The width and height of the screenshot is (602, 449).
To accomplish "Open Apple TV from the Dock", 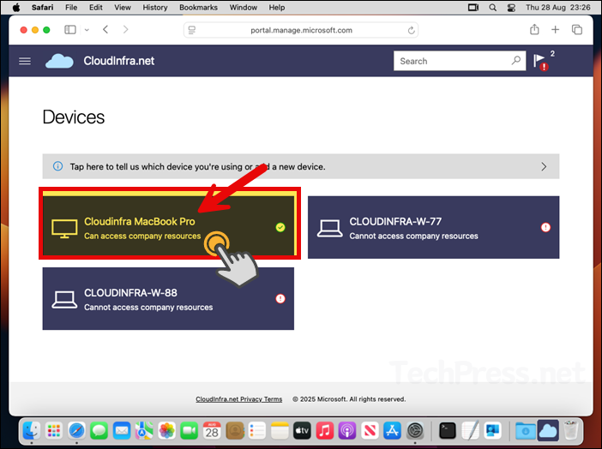I will (302, 431).
